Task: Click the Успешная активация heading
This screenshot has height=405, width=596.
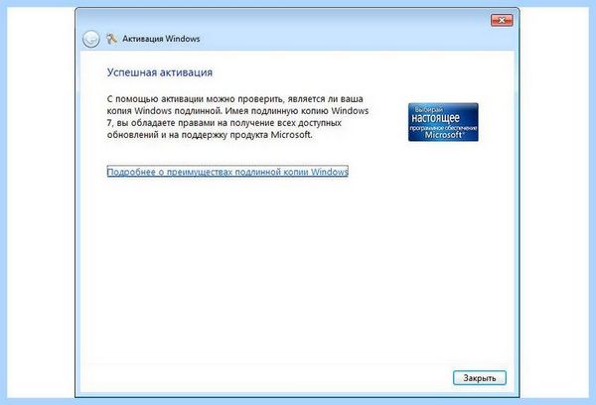Action: pos(160,72)
